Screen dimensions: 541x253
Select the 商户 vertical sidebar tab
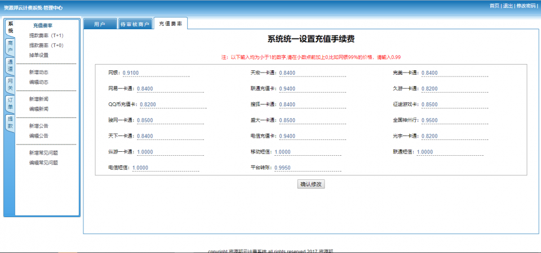point(10,47)
